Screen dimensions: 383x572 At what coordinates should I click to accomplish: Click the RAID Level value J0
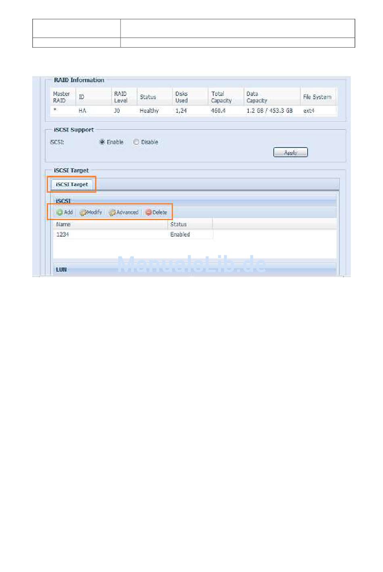(x=117, y=110)
